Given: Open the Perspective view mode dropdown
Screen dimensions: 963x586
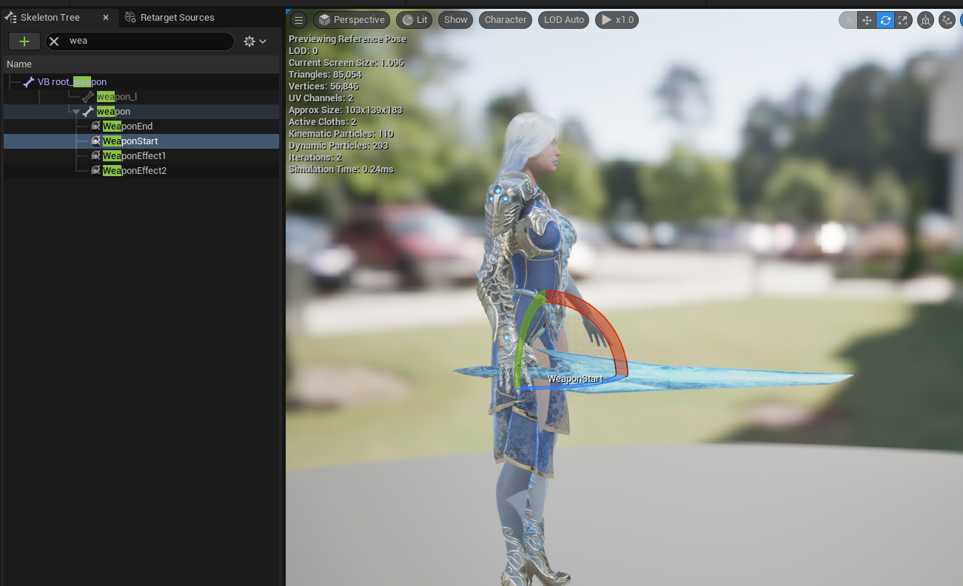Looking at the screenshot, I should coord(352,20).
